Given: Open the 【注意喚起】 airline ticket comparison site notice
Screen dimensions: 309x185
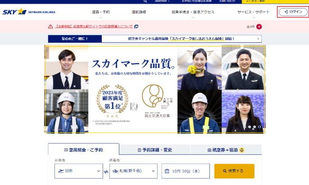Looking at the screenshot, I should (94, 27).
